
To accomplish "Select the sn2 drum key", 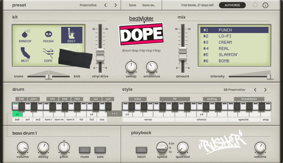I will (38, 120).
